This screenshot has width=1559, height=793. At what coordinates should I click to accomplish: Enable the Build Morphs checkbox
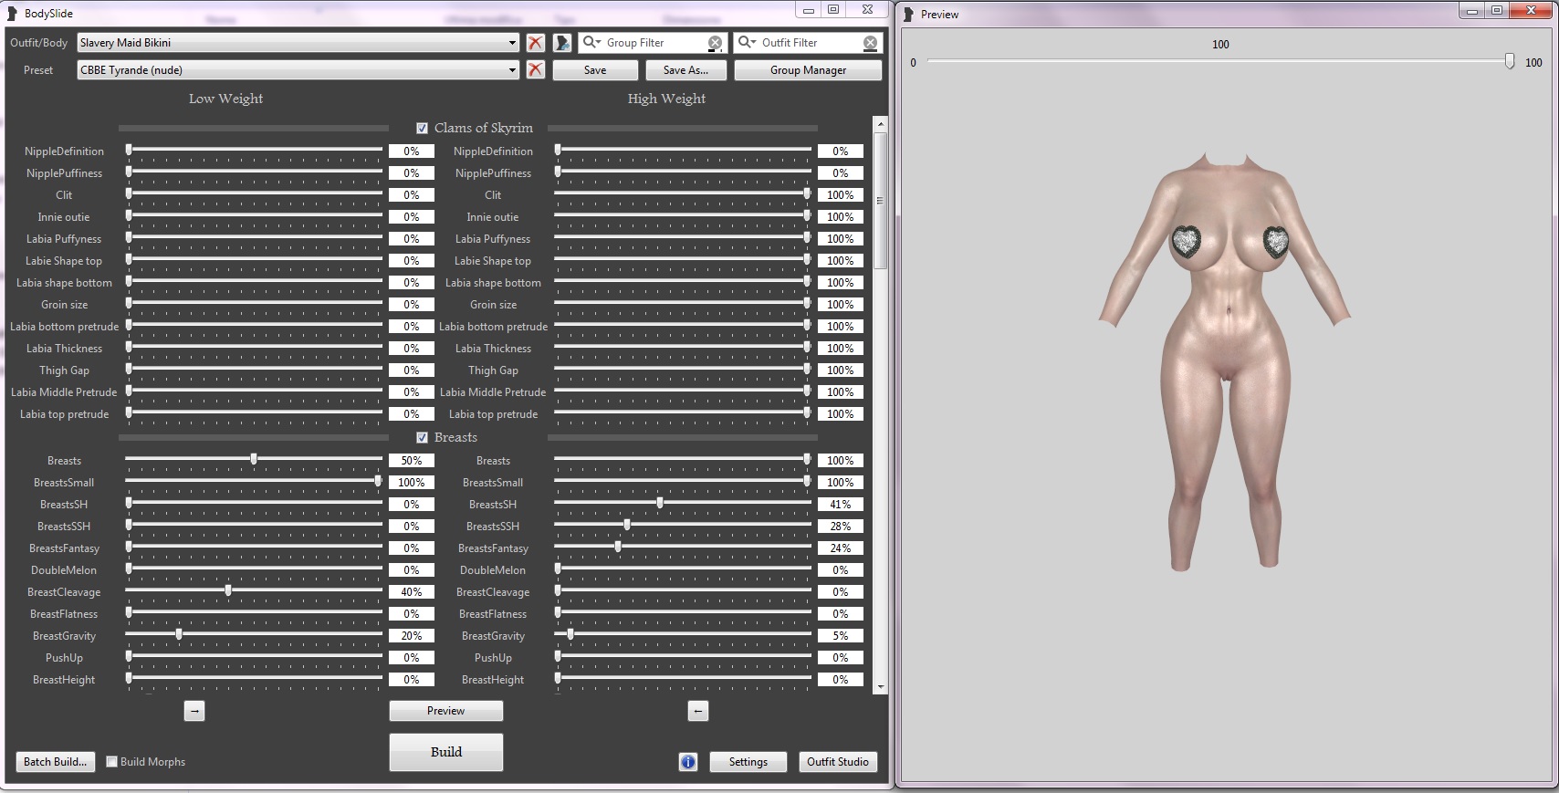(x=112, y=762)
